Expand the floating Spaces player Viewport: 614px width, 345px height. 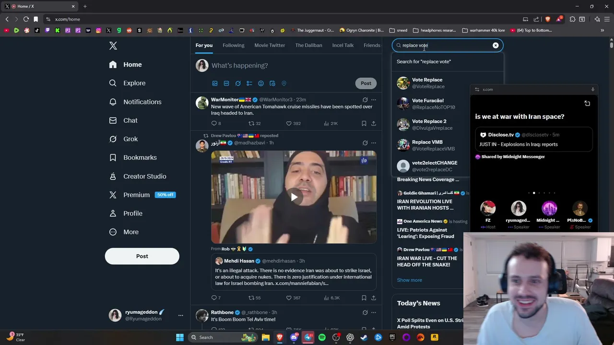pos(587,103)
